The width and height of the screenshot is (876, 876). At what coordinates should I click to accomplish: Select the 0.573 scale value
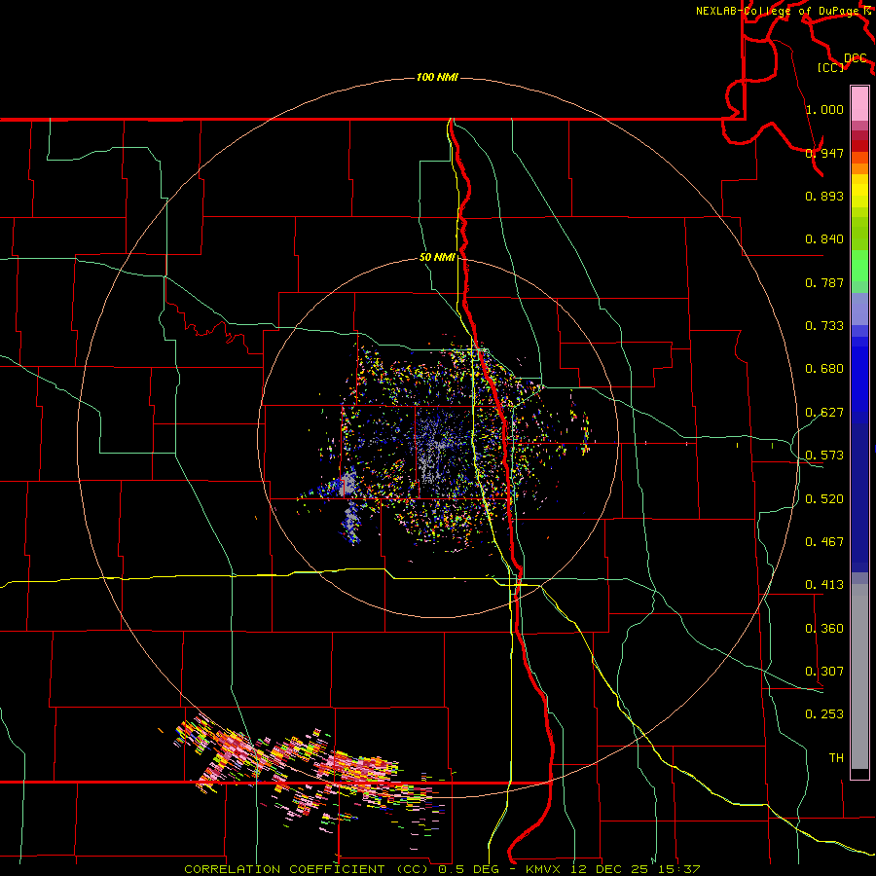click(824, 456)
